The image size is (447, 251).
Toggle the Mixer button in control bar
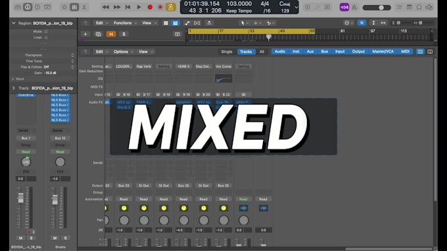74,7
